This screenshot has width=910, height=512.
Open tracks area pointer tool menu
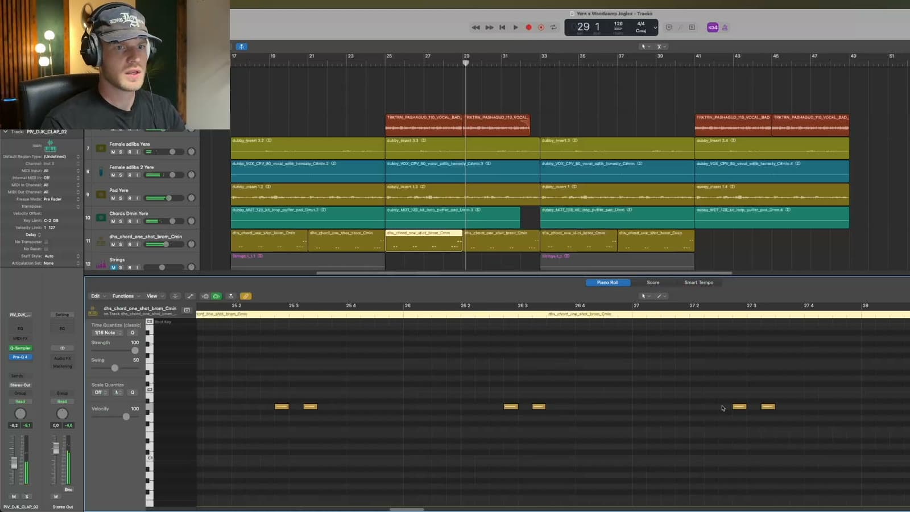click(x=646, y=47)
